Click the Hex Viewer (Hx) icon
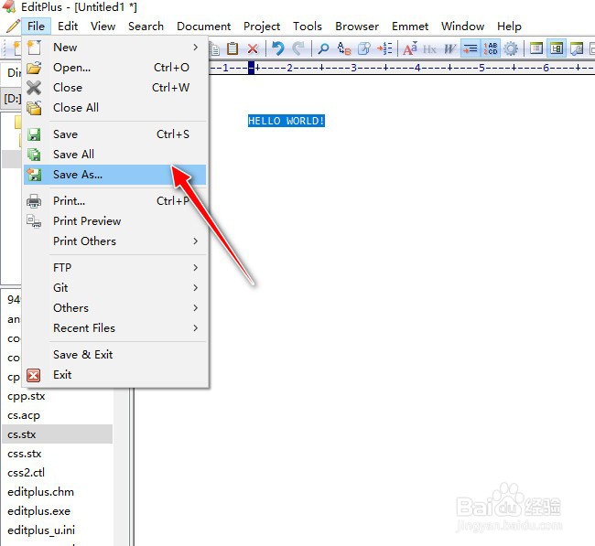This screenshot has height=546, width=595. (x=429, y=48)
